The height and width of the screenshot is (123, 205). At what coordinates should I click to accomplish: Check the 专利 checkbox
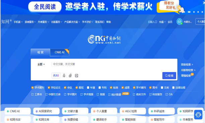[x=99, y=87]
